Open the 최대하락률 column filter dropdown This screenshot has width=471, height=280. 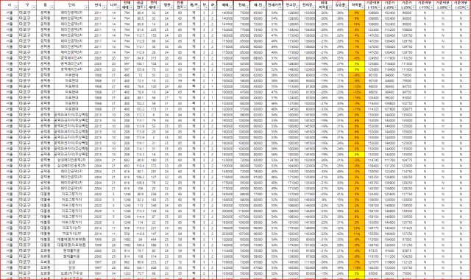tap(330, 7)
